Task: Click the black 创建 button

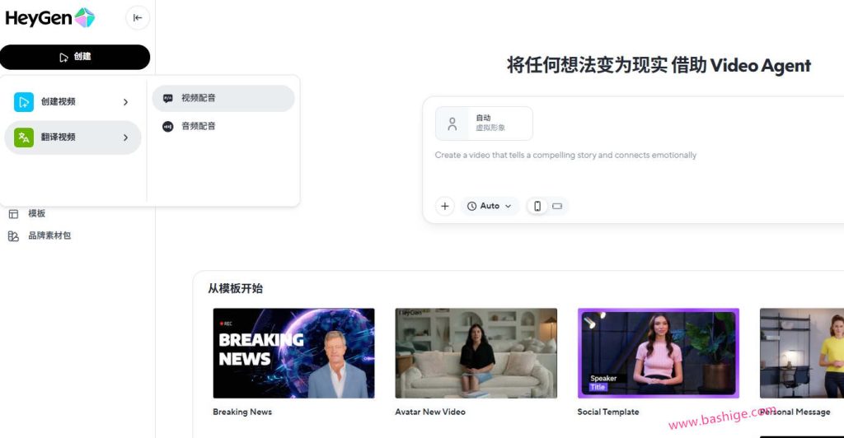Action: [75, 57]
